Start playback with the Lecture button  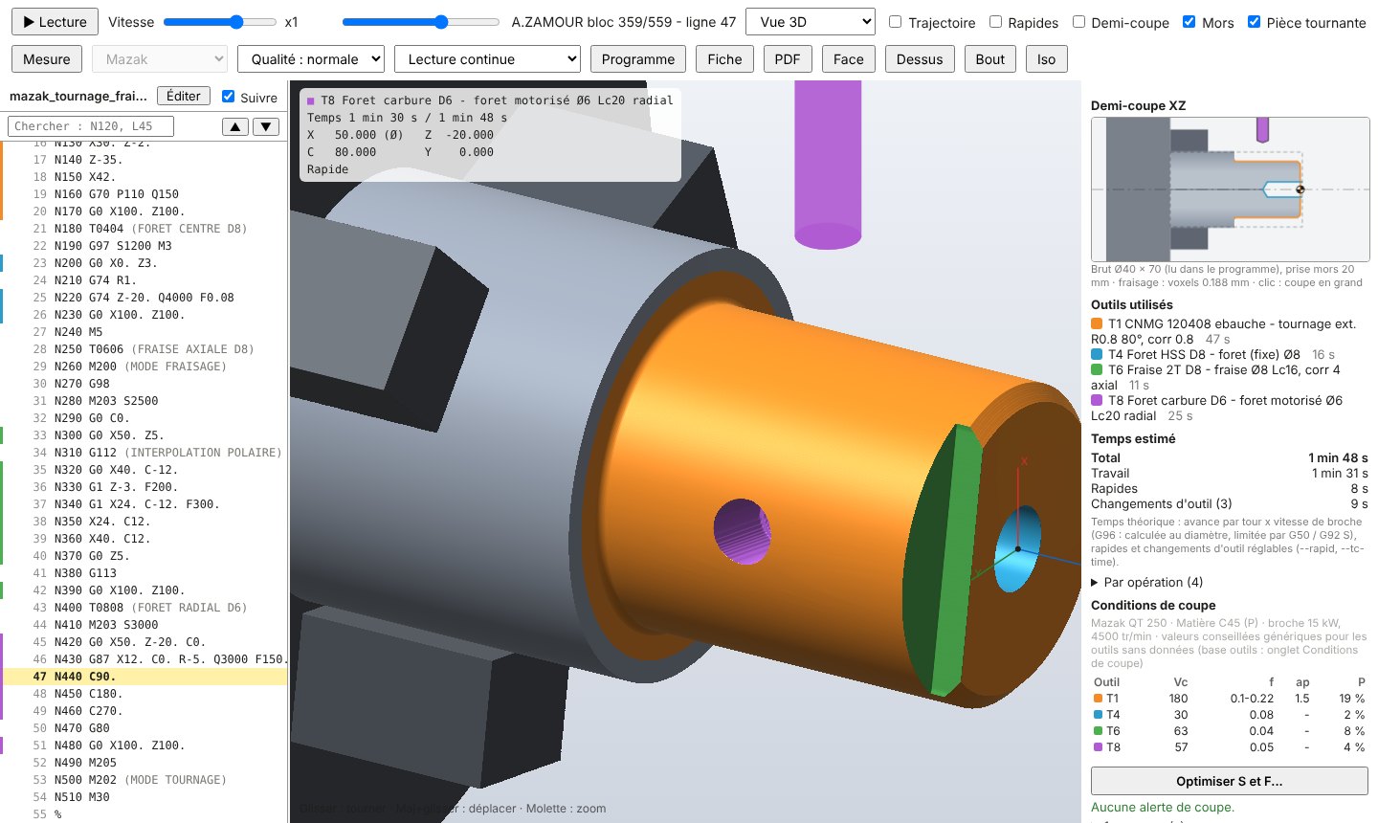tap(55, 22)
